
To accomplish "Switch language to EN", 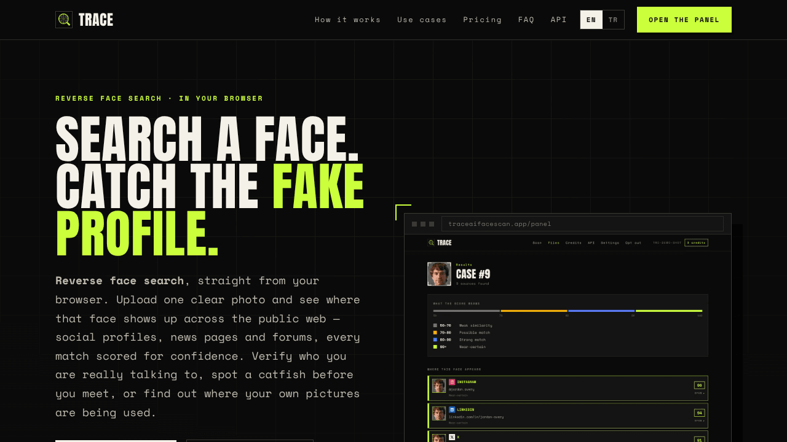I will tap(591, 20).
